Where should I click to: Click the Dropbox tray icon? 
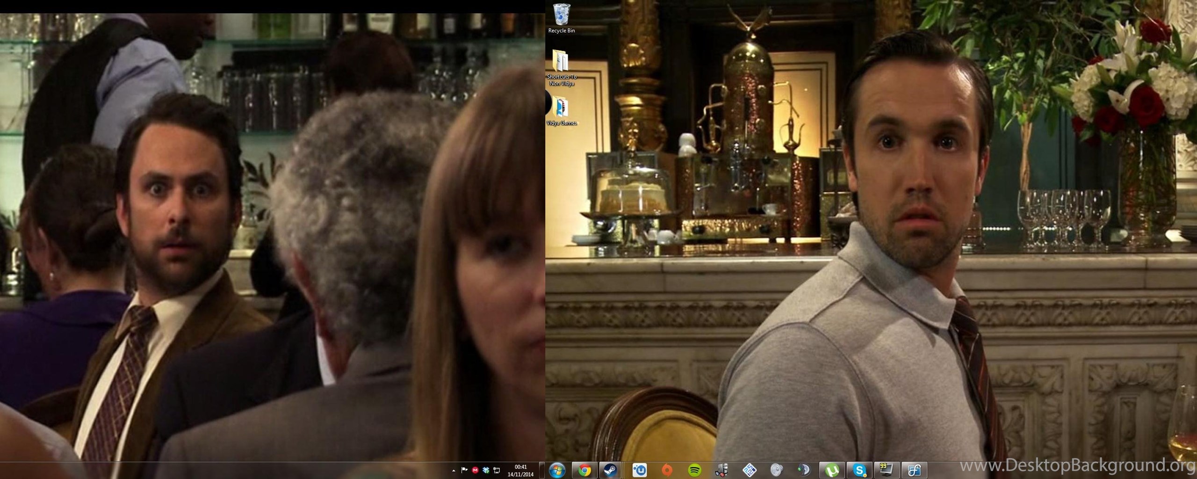(x=486, y=470)
